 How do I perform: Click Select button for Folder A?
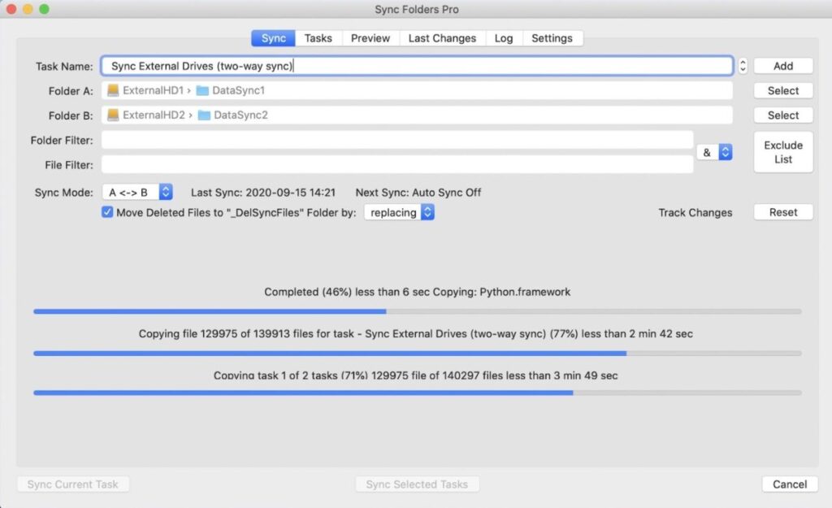coord(783,90)
